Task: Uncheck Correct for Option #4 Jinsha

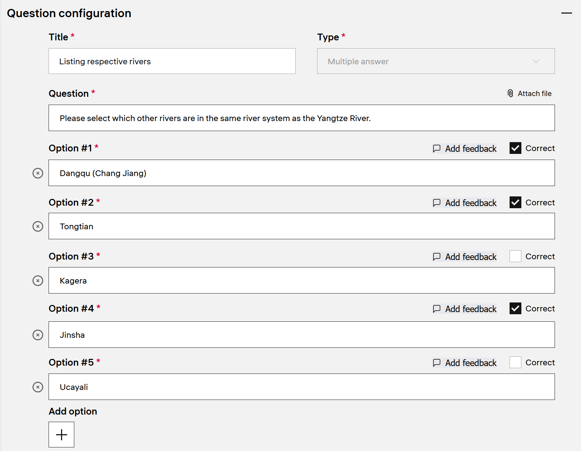Action: 515,309
